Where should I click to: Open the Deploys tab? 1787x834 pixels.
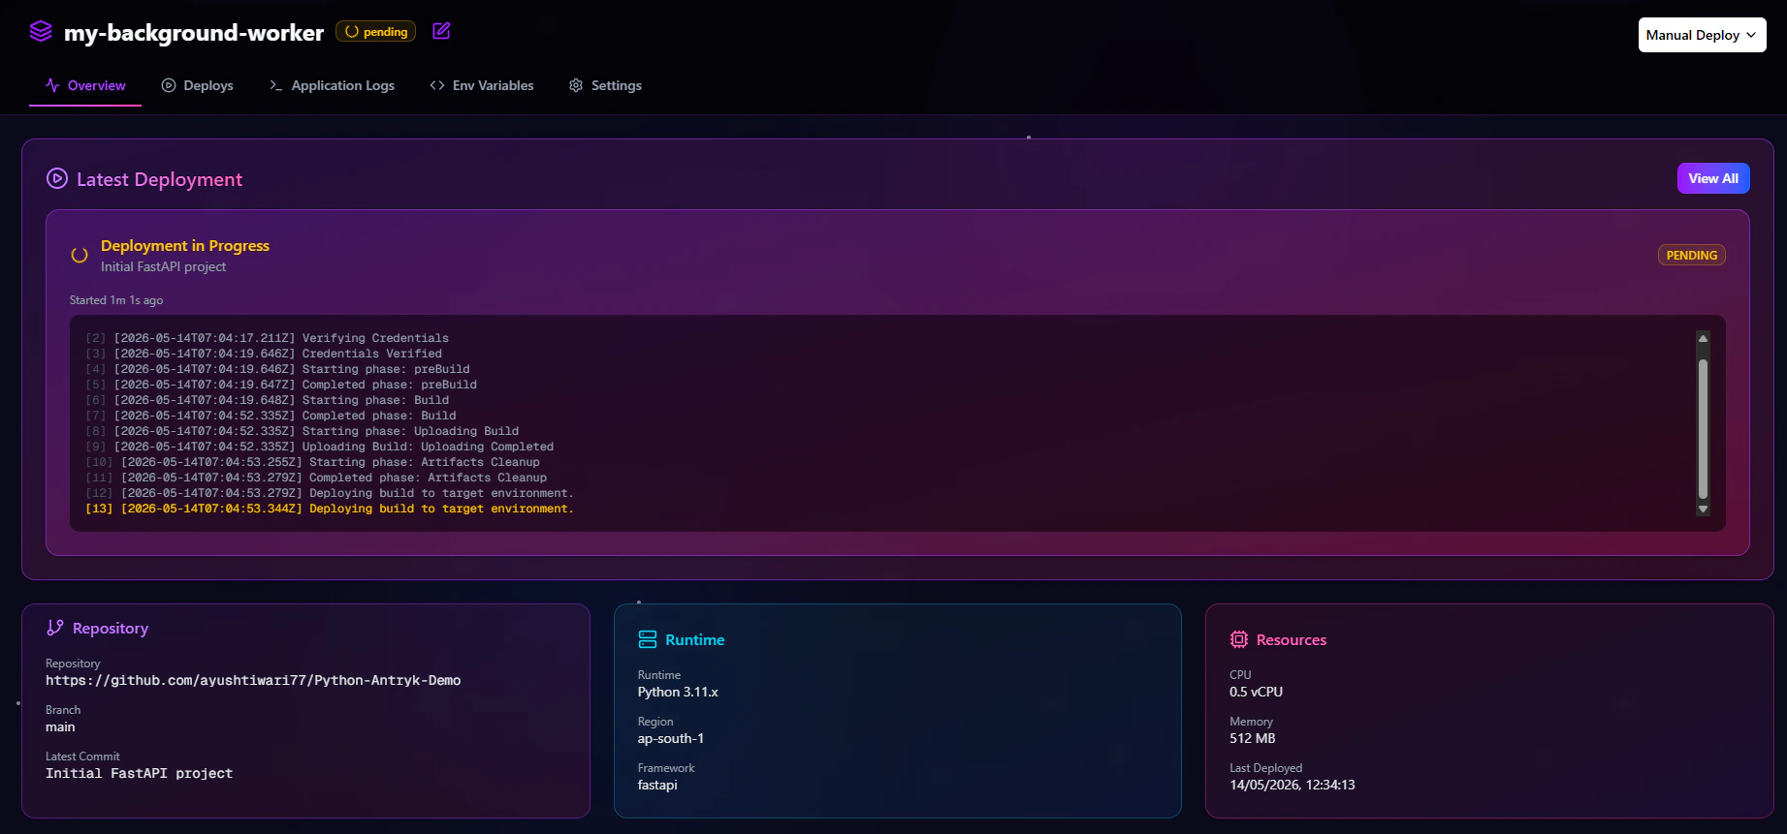198,85
